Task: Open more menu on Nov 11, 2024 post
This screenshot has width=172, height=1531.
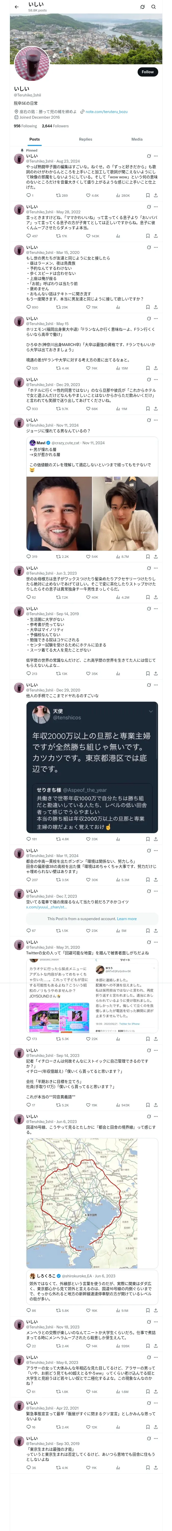Action: tap(156, 420)
